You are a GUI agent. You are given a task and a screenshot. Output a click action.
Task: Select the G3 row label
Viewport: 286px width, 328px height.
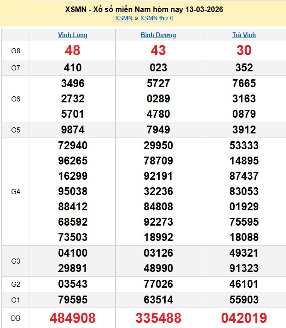pyautogui.click(x=16, y=261)
